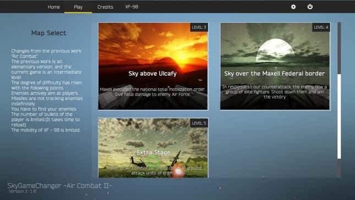Click the LEVEL: 4 badge
This screenshot has height=200, width=355.
pos(321,28)
